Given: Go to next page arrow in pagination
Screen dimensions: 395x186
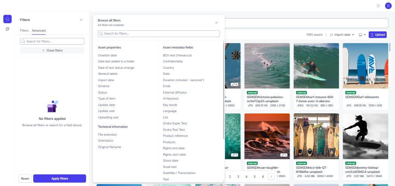Looking at the screenshot, I should coord(271,177).
